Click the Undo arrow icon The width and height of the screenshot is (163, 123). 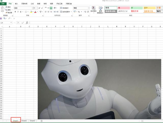pos(5,18)
